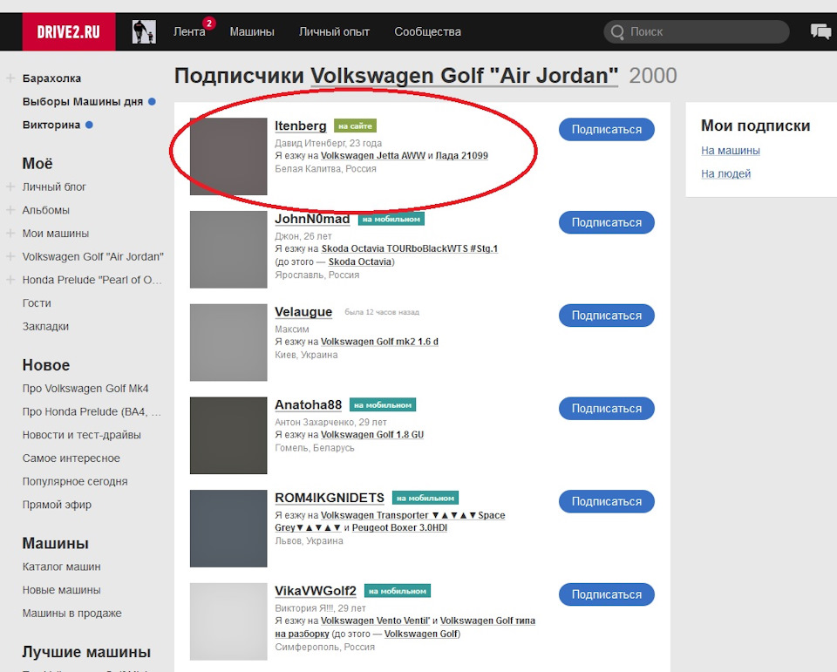Open the Лента menu item
This screenshot has width=837, height=672.
(x=189, y=32)
